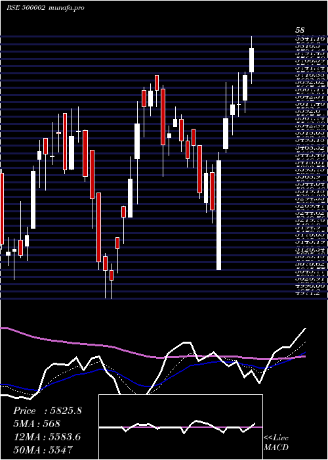Image resolution: width=328 pixels, height=460 pixels.
Task: Click the tall white candlestick with the long body
Action: [218, 215]
